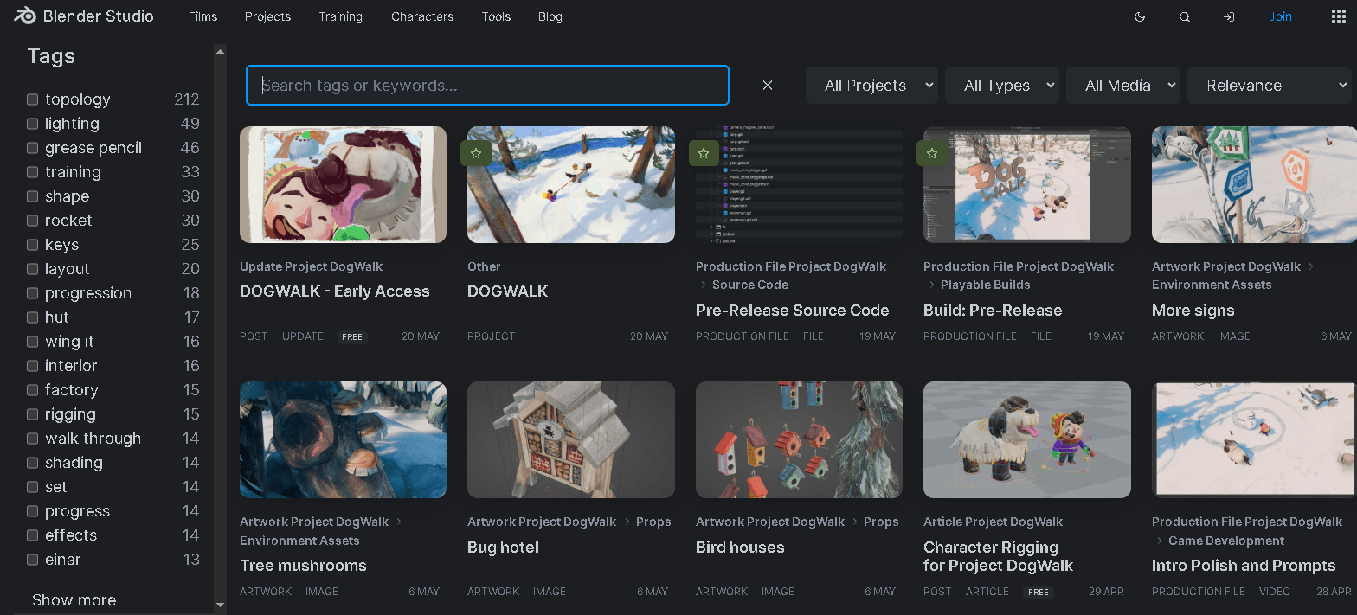Viewport: 1357px width, 615px height.
Task: Click the FREE badge on DOGWALK - Early Access
Action: 352,336
